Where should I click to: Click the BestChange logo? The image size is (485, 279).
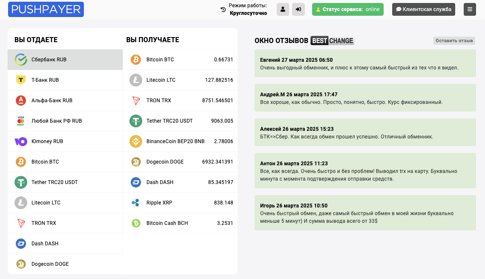pos(332,40)
